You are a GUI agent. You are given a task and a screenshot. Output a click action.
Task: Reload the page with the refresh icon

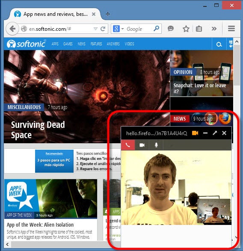coord(103,29)
